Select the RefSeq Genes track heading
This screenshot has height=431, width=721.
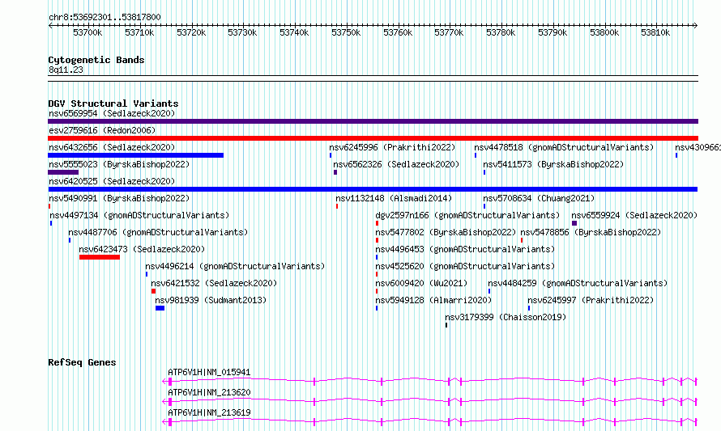point(82,362)
